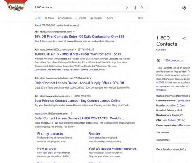195x163 pixels.
Task: Open the Wikipedia source link
Action: [x=161, y=90]
